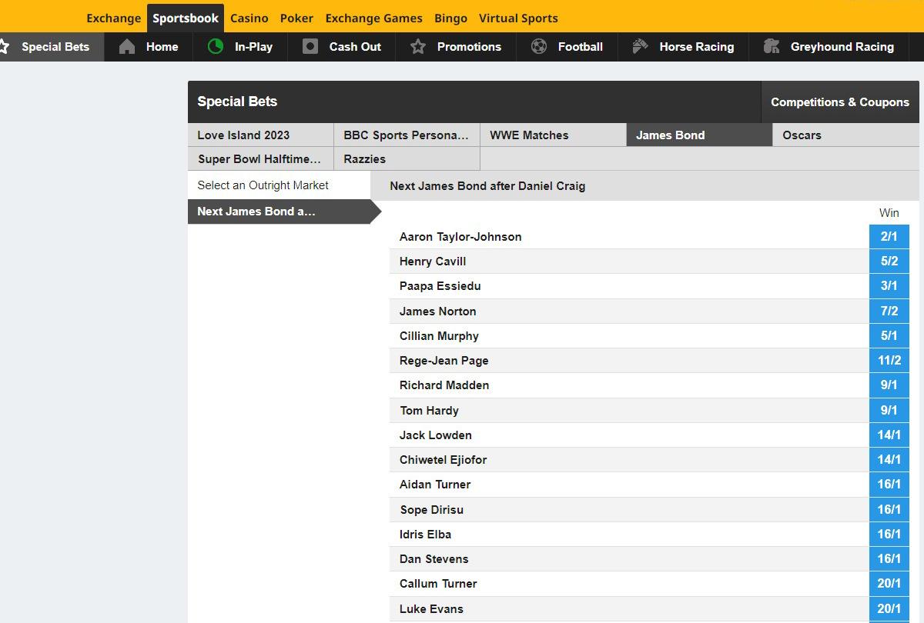Bet on Henry Cavill at 5/2

click(889, 261)
